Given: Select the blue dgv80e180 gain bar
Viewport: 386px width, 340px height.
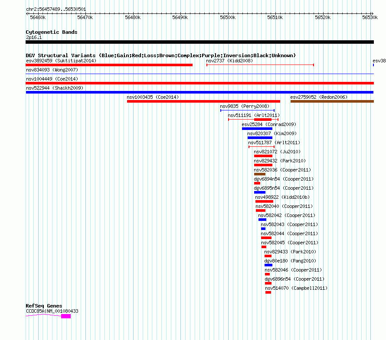Looking at the screenshot, I should [268, 265].
